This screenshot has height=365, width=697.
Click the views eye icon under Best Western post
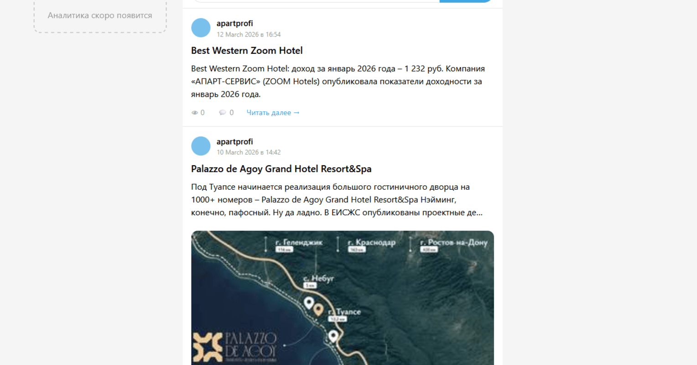(x=195, y=113)
